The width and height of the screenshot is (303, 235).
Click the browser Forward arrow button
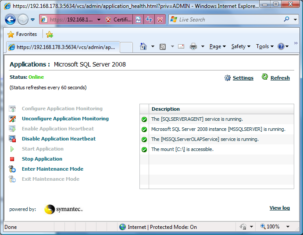pos(23,19)
